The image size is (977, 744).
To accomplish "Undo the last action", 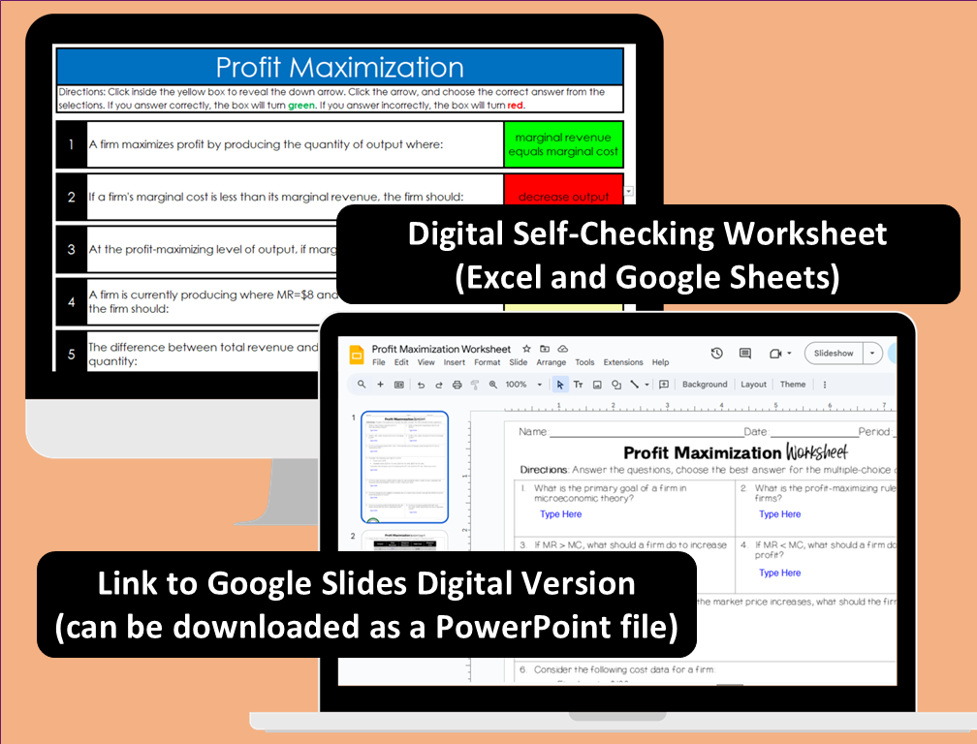I will click(x=421, y=385).
